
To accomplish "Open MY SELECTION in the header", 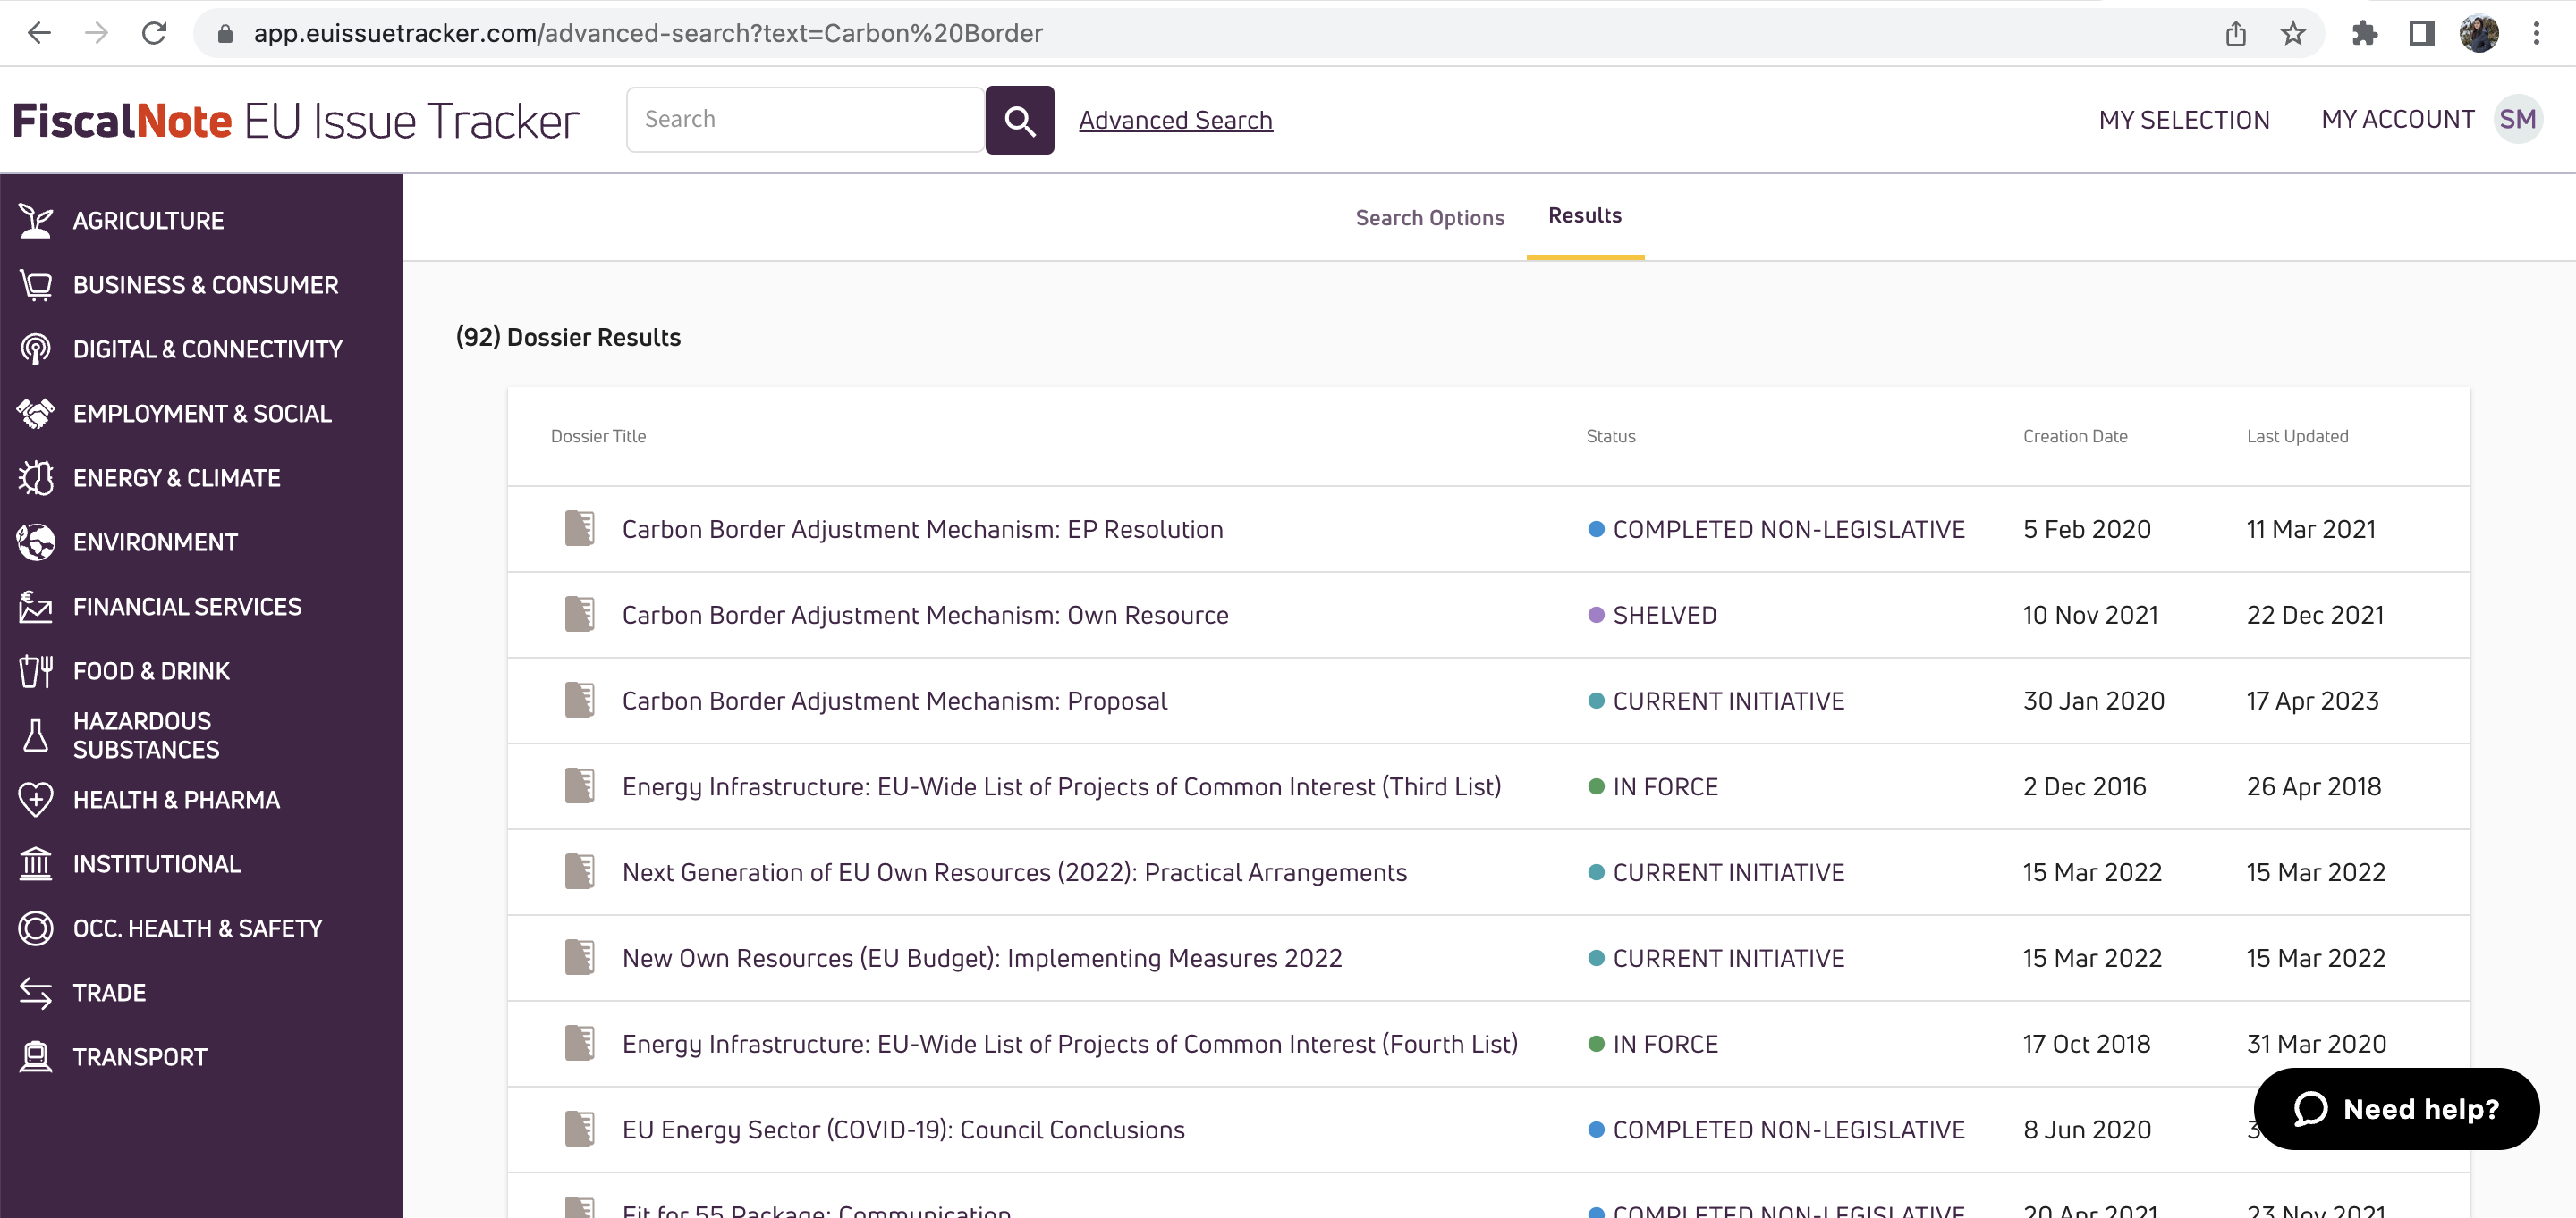I will 2184,120.
